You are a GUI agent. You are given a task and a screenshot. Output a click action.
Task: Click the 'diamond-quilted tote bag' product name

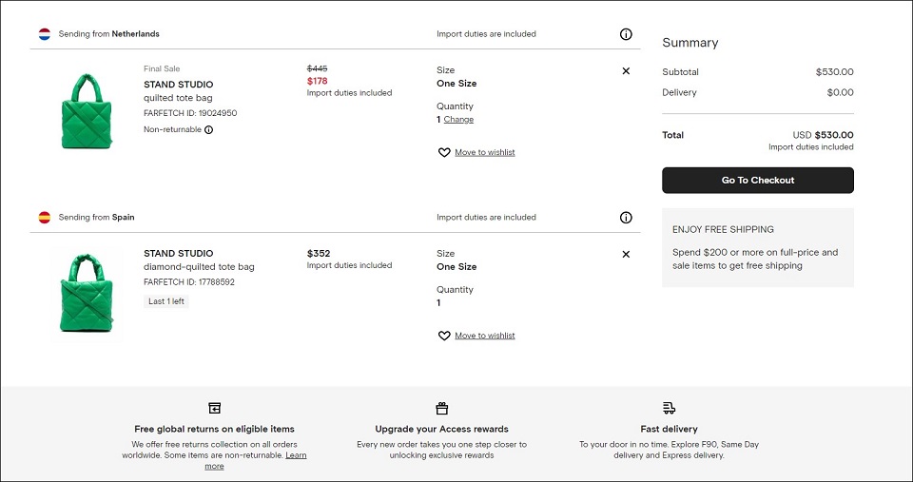pos(199,267)
